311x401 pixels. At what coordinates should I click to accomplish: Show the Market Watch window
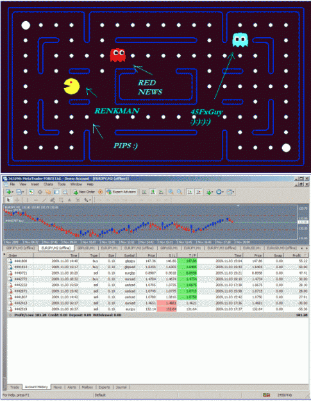pyautogui.click(x=31, y=192)
